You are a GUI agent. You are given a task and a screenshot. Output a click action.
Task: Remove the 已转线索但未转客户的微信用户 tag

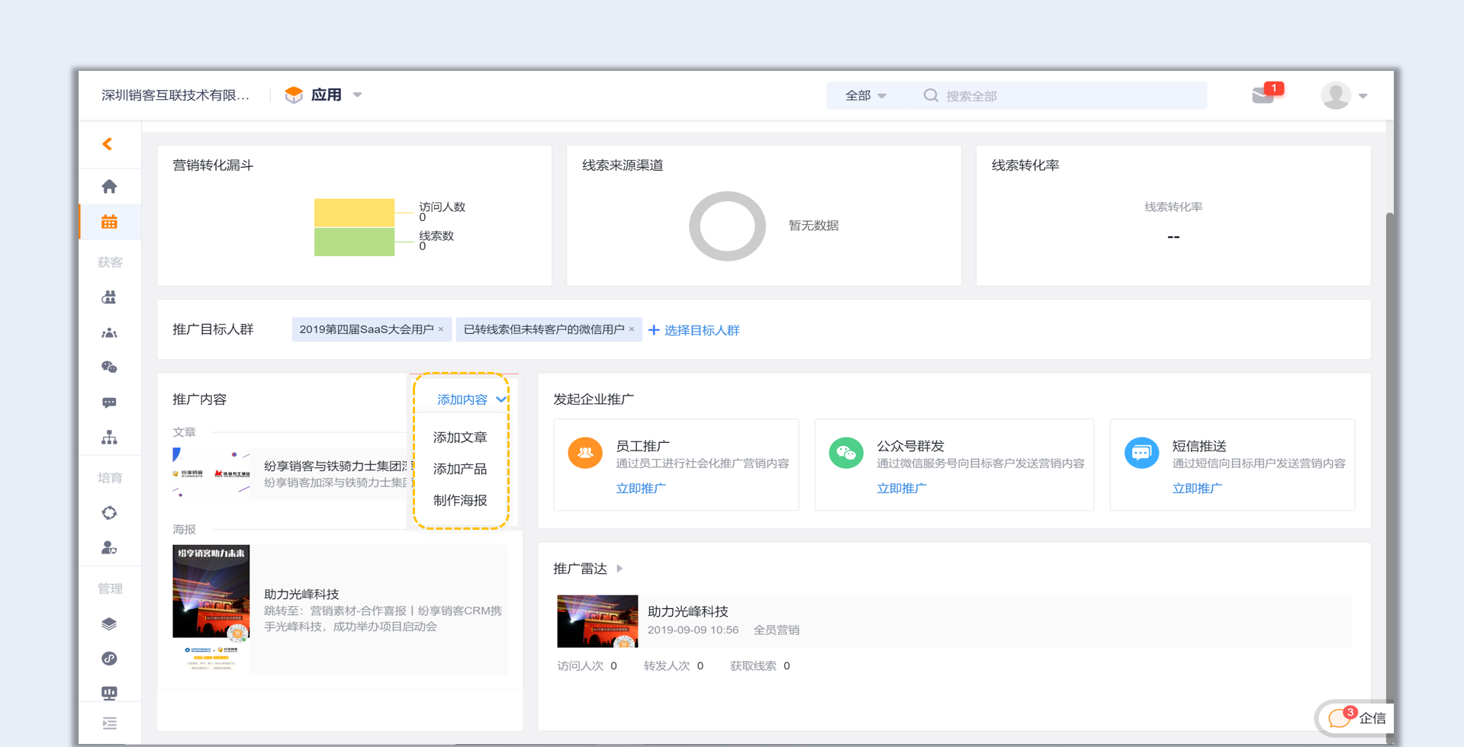632,329
